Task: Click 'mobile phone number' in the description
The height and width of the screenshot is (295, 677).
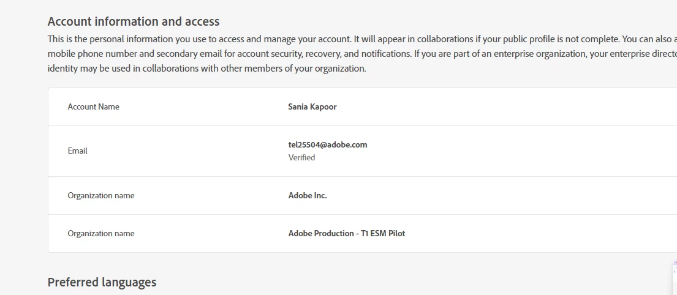Action: tap(92, 54)
